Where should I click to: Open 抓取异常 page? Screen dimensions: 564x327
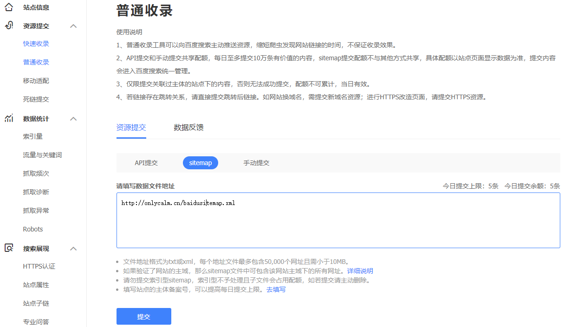coord(36,211)
